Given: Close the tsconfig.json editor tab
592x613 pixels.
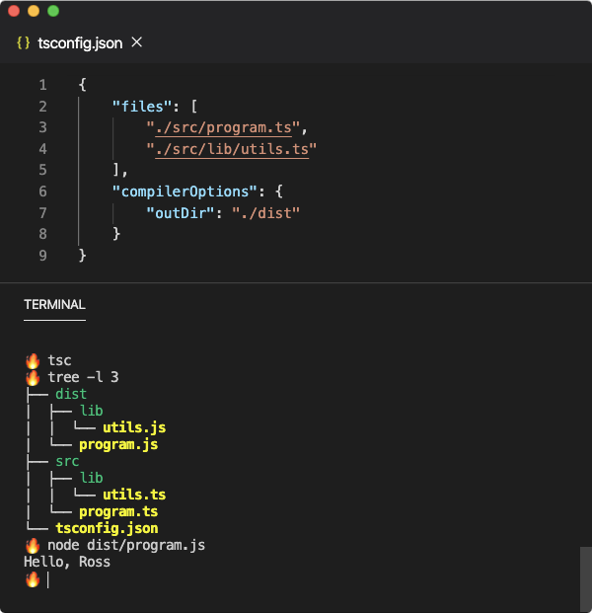Looking at the screenshot, I should point(137,42).
